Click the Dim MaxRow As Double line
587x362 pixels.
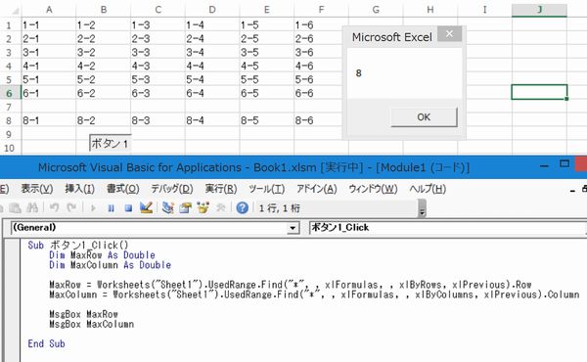pyautogui.click(x=102, y=255)
